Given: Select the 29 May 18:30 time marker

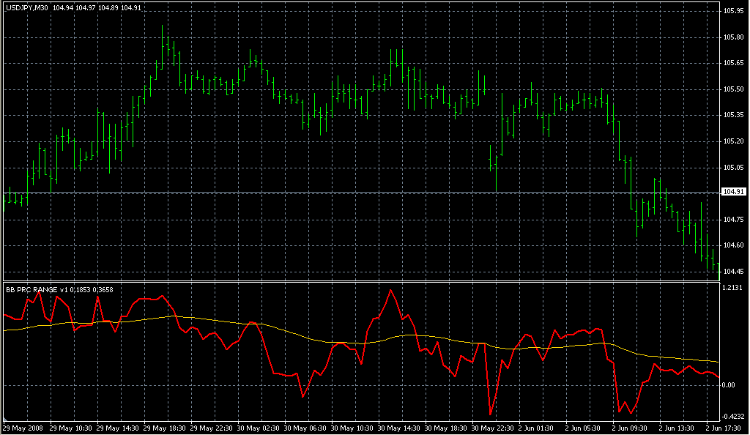Looking at the screenshot, I should click(166, 428).
